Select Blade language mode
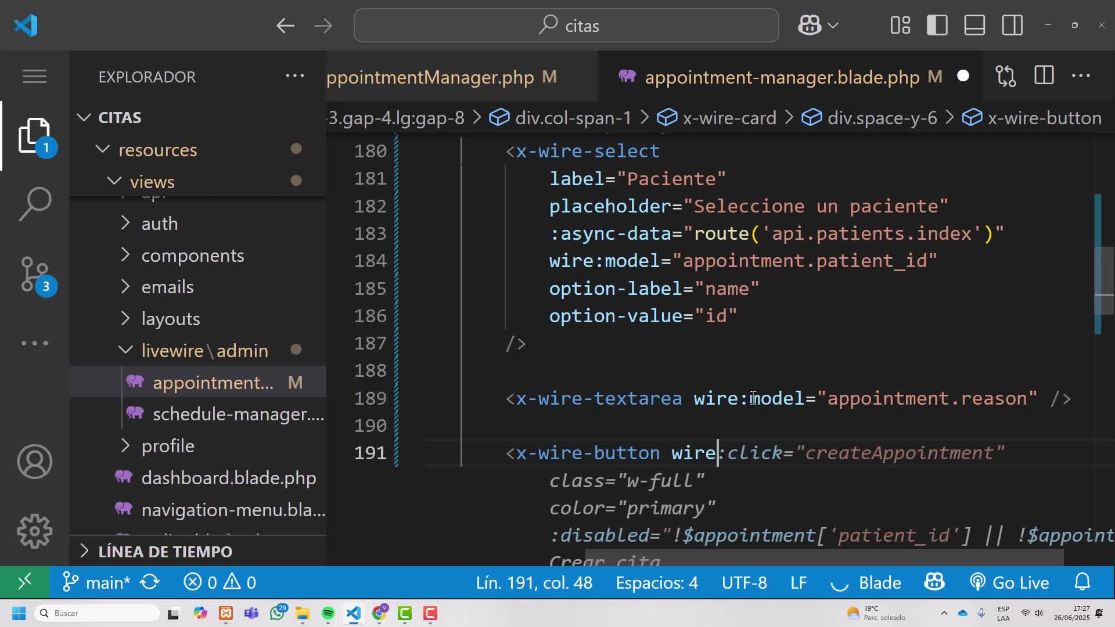1115x627 pixels. (880, 582)
